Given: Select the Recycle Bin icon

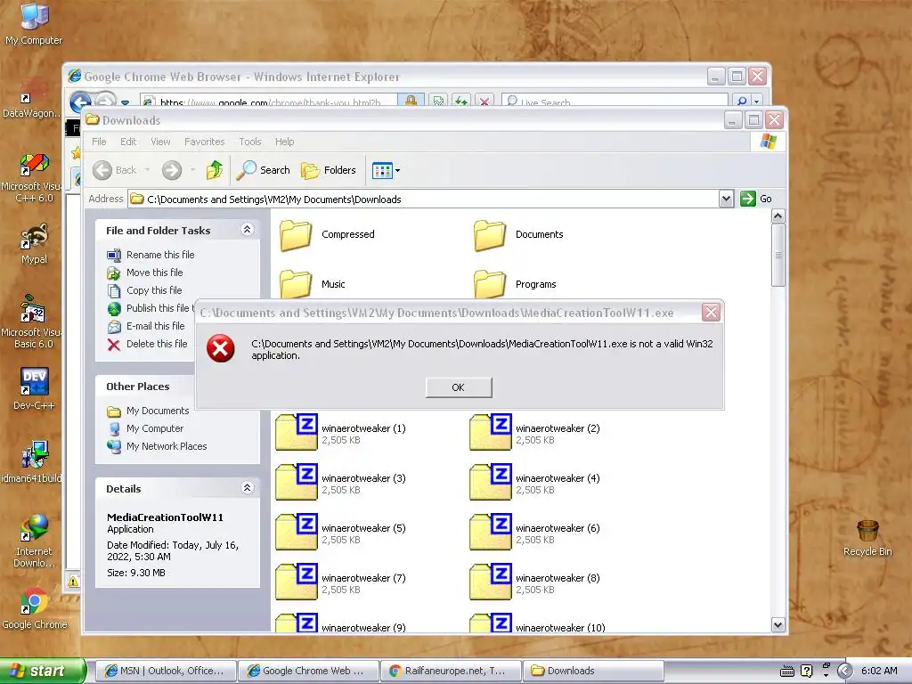Looking at the screenshot, I should pyautogui.click(x=867, y=538).
